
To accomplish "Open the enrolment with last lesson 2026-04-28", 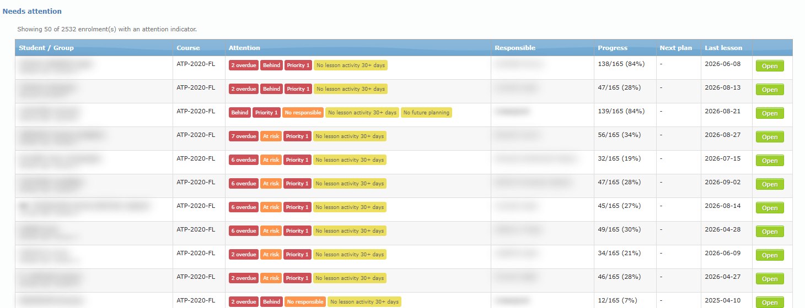I will (x=770, y=232).
